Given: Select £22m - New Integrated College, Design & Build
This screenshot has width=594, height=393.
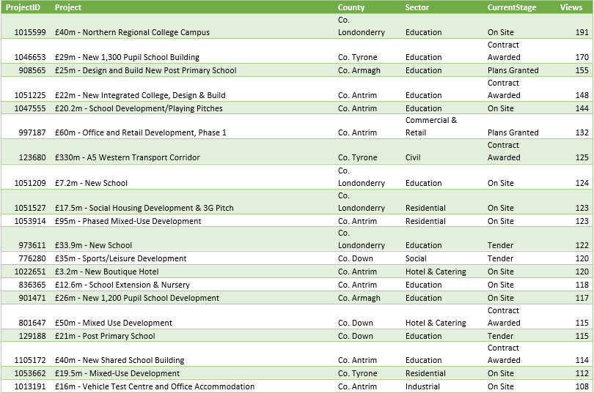Looking at the screenshot, I should [140, 96].
